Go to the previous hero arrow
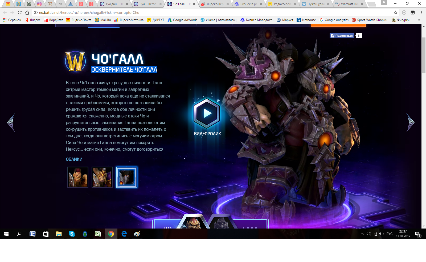The height and width of the screenshot is (262, 426). click(x=11, y=122)
